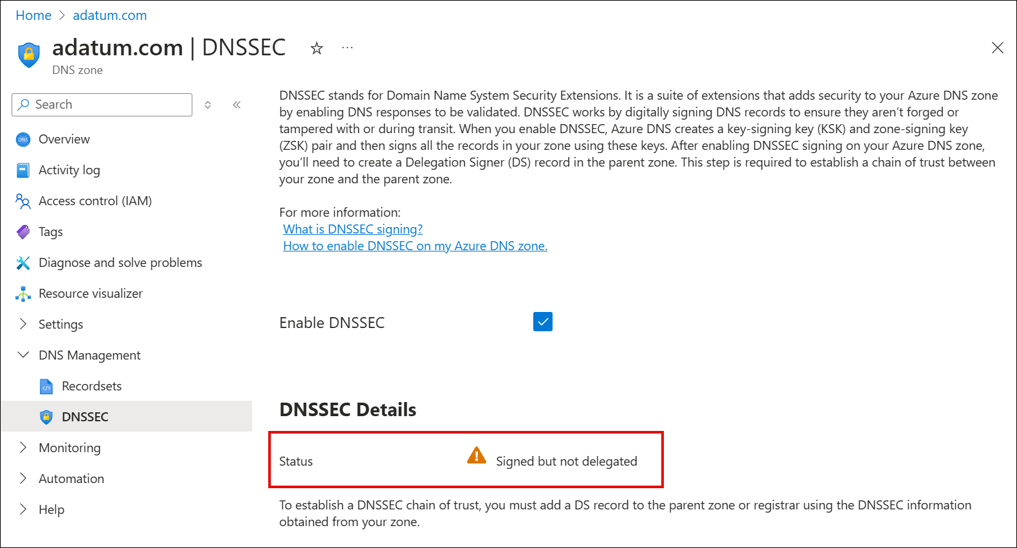
Task: Navigate to Home via the breadcrumb
Action: point(33,15)
